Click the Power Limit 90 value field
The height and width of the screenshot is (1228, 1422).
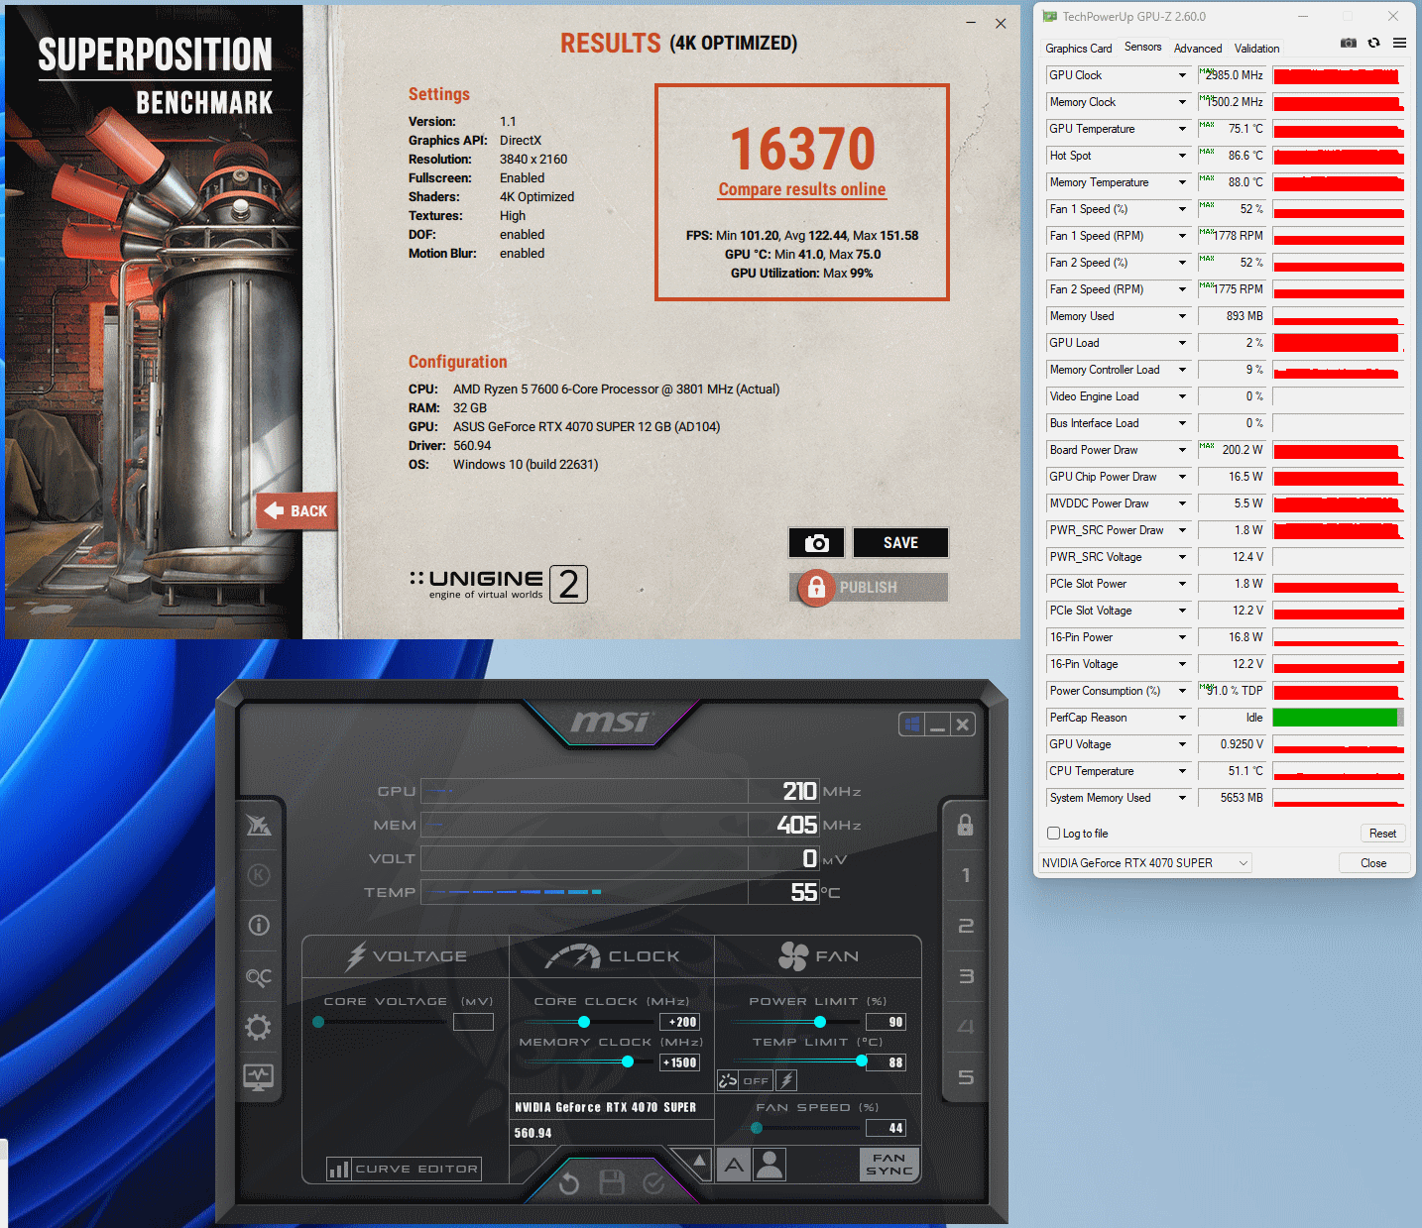[886, 1022]
